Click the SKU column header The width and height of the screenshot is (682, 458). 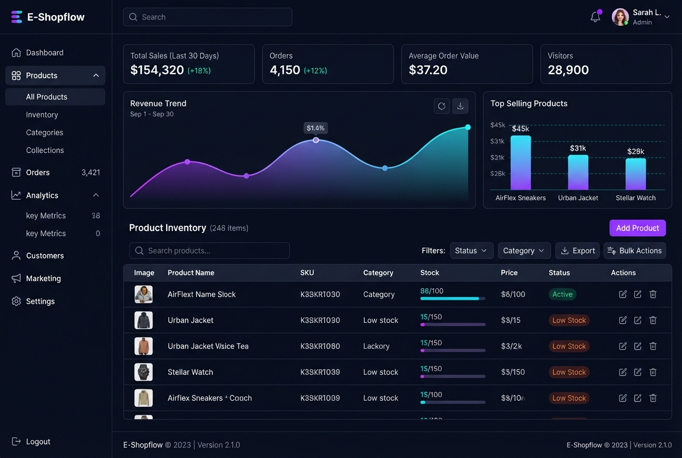coord(307,273)
